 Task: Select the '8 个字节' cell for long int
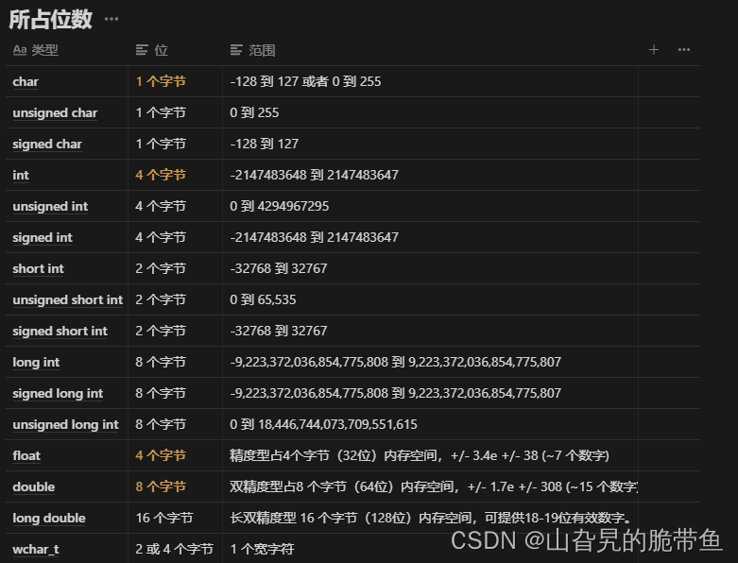coord(175,362)
